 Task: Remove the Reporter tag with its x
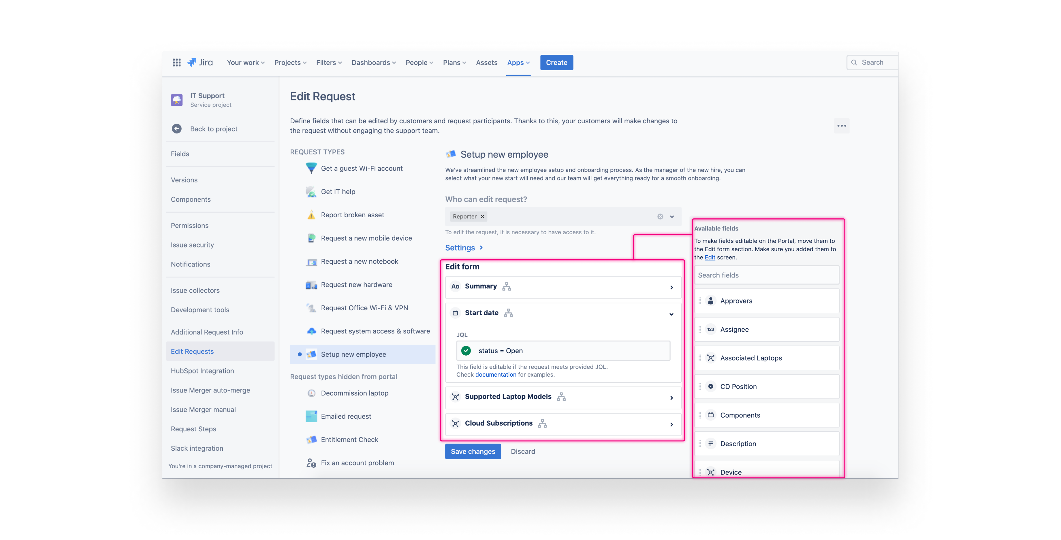(x=482, y=216)
